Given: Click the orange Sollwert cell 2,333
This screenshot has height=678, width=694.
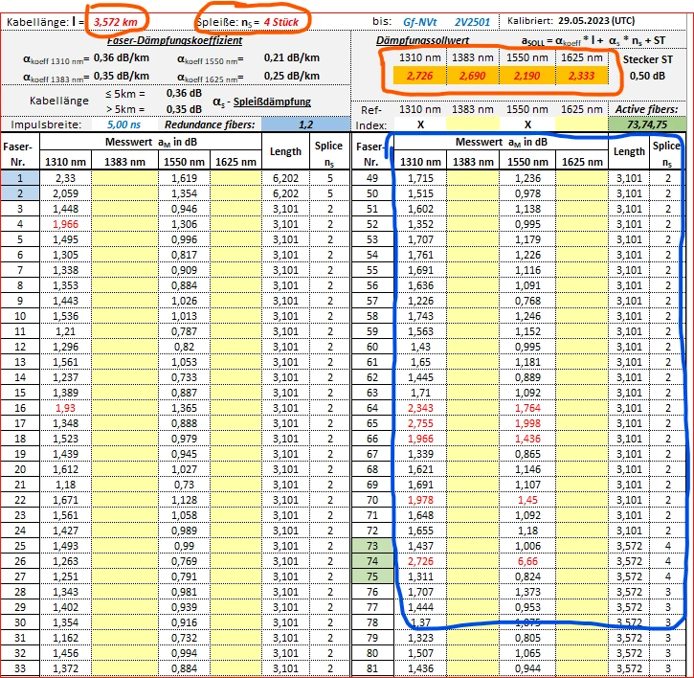Looking at the screenshot, I should (x=581, y=76).
